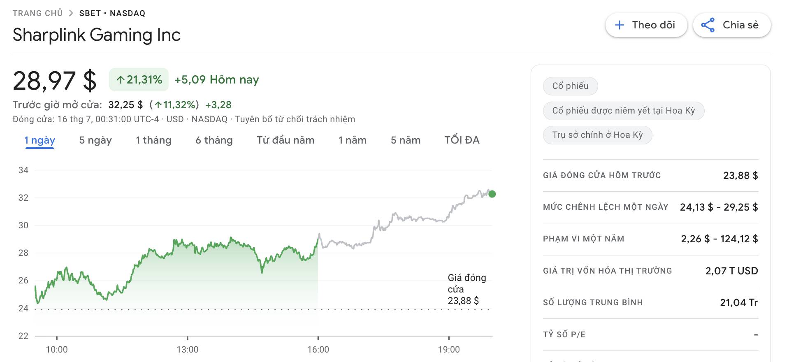
Task: Click the SBET • NASDAQ breadcrumb
Action: [x=112, y=13]
